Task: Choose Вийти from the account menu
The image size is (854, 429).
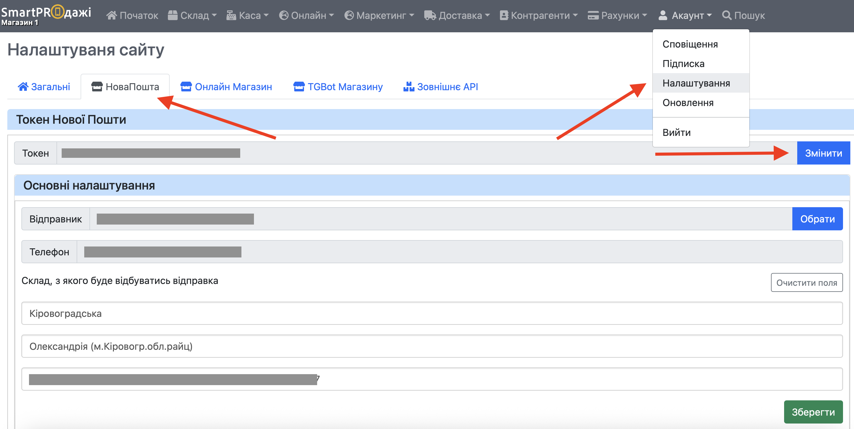Action: coord(677,133)
